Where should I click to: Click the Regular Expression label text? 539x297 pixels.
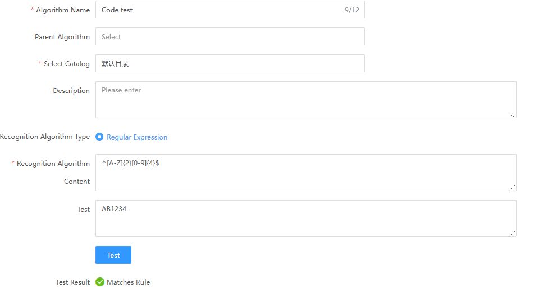tap(137, 137)
